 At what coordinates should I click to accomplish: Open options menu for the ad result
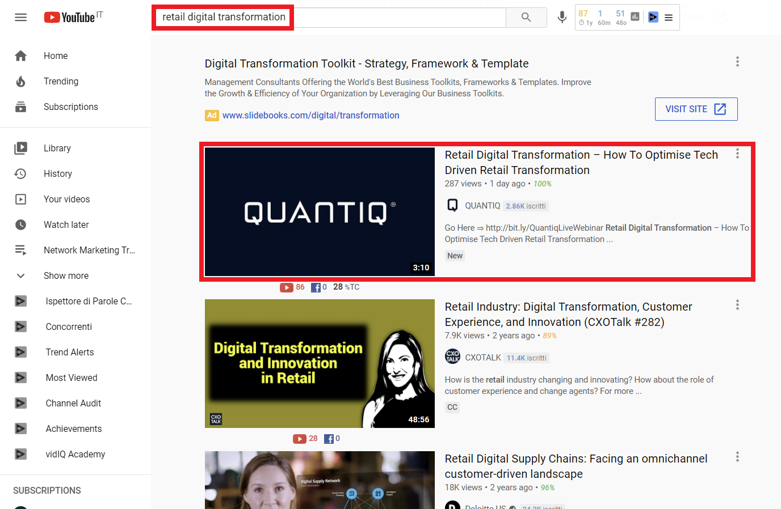(x=737, y=62)
